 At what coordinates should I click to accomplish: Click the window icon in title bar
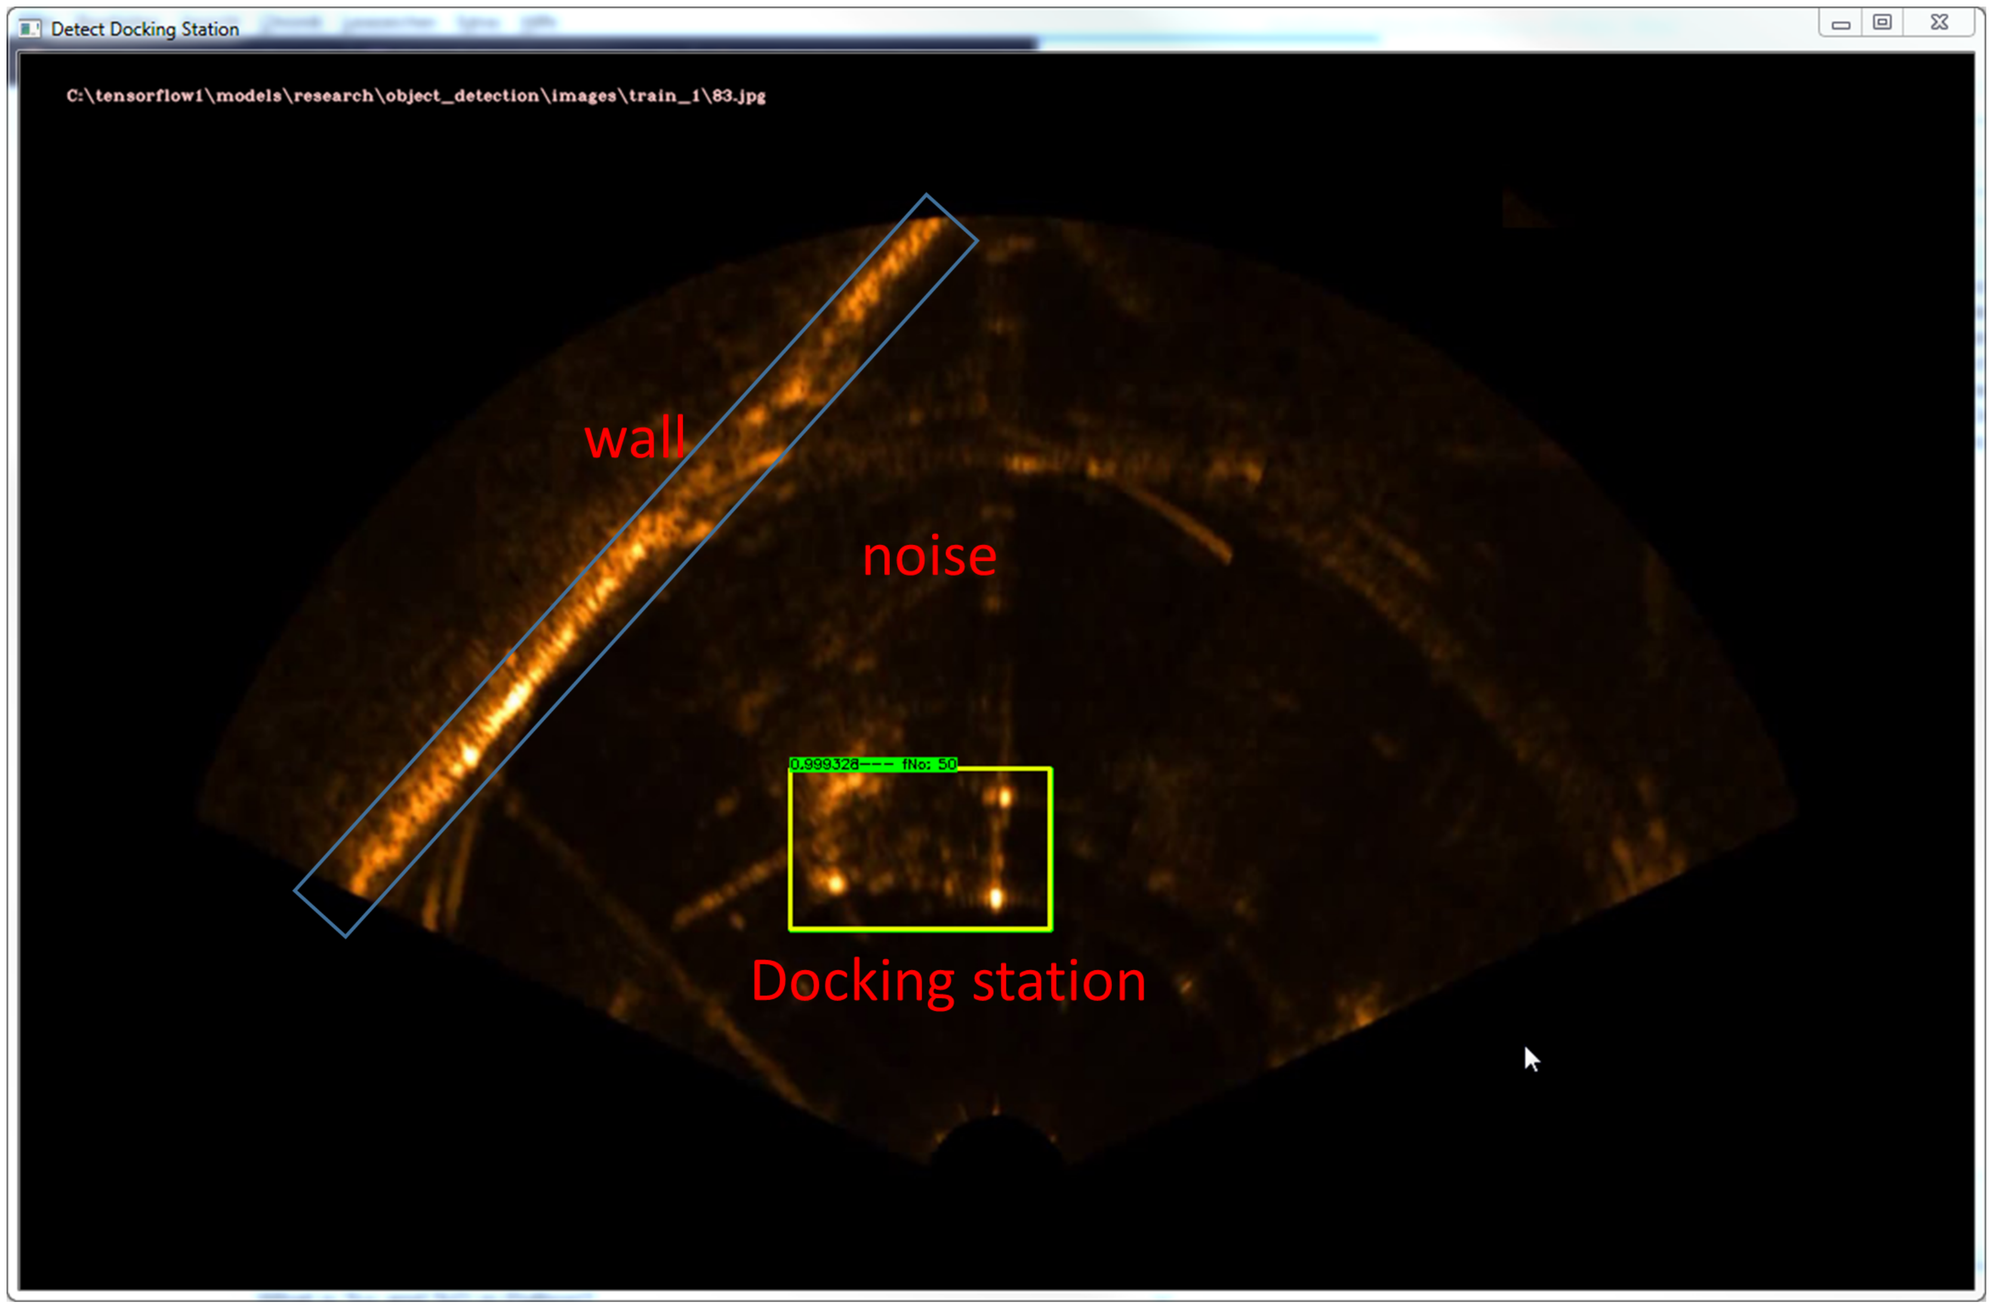click(x=29, y=29)
